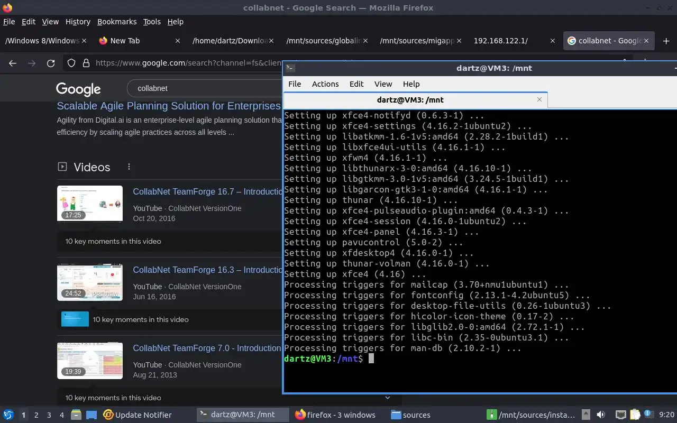Click the terminal prompt dartz@VM3:/mnt$
Screen dimensions: 677x423
coord(324,359)
